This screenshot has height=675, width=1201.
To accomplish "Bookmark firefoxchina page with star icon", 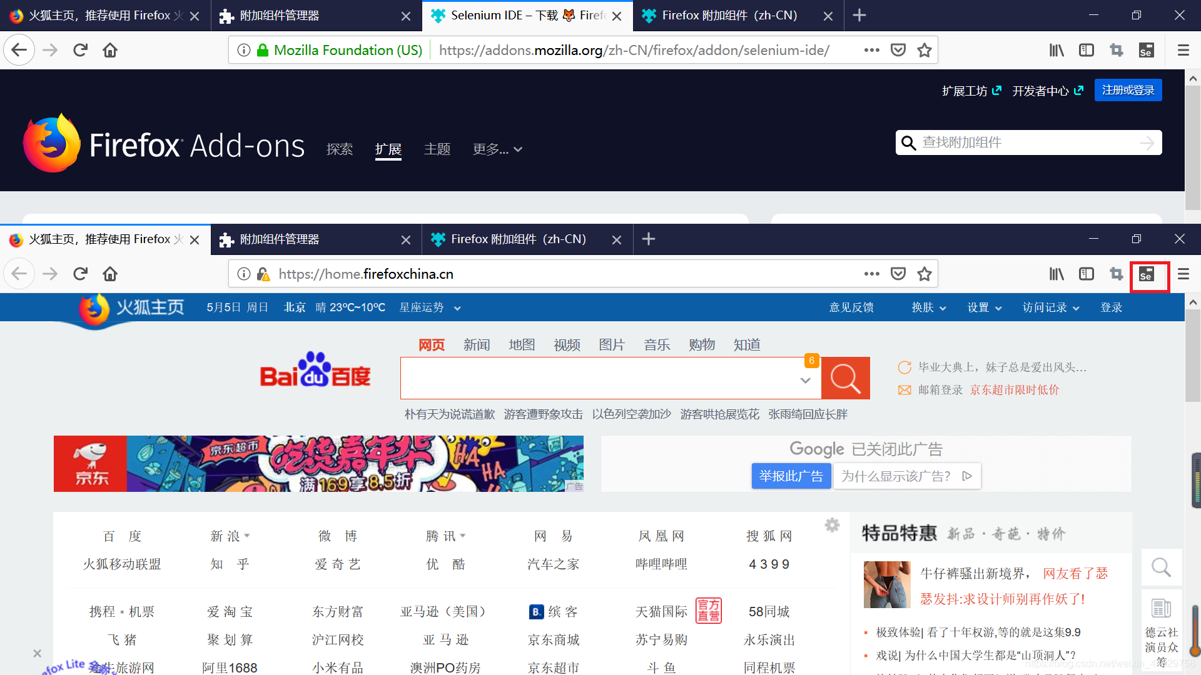I will [925, 274].
